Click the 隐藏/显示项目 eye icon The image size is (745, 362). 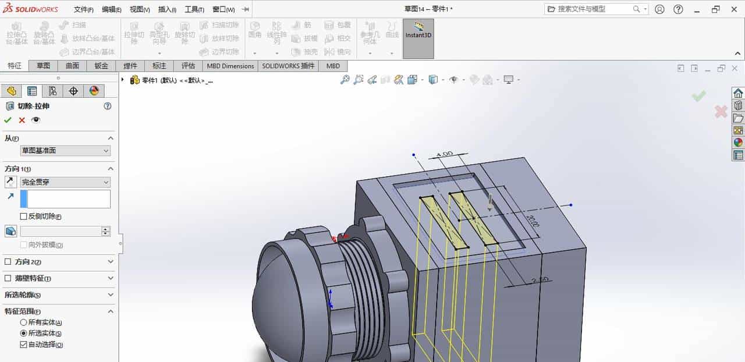coord(454,80)
